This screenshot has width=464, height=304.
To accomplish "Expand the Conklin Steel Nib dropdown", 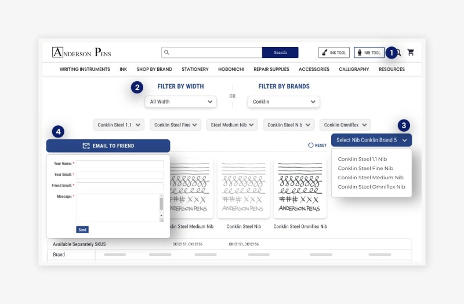I will 288,125.
